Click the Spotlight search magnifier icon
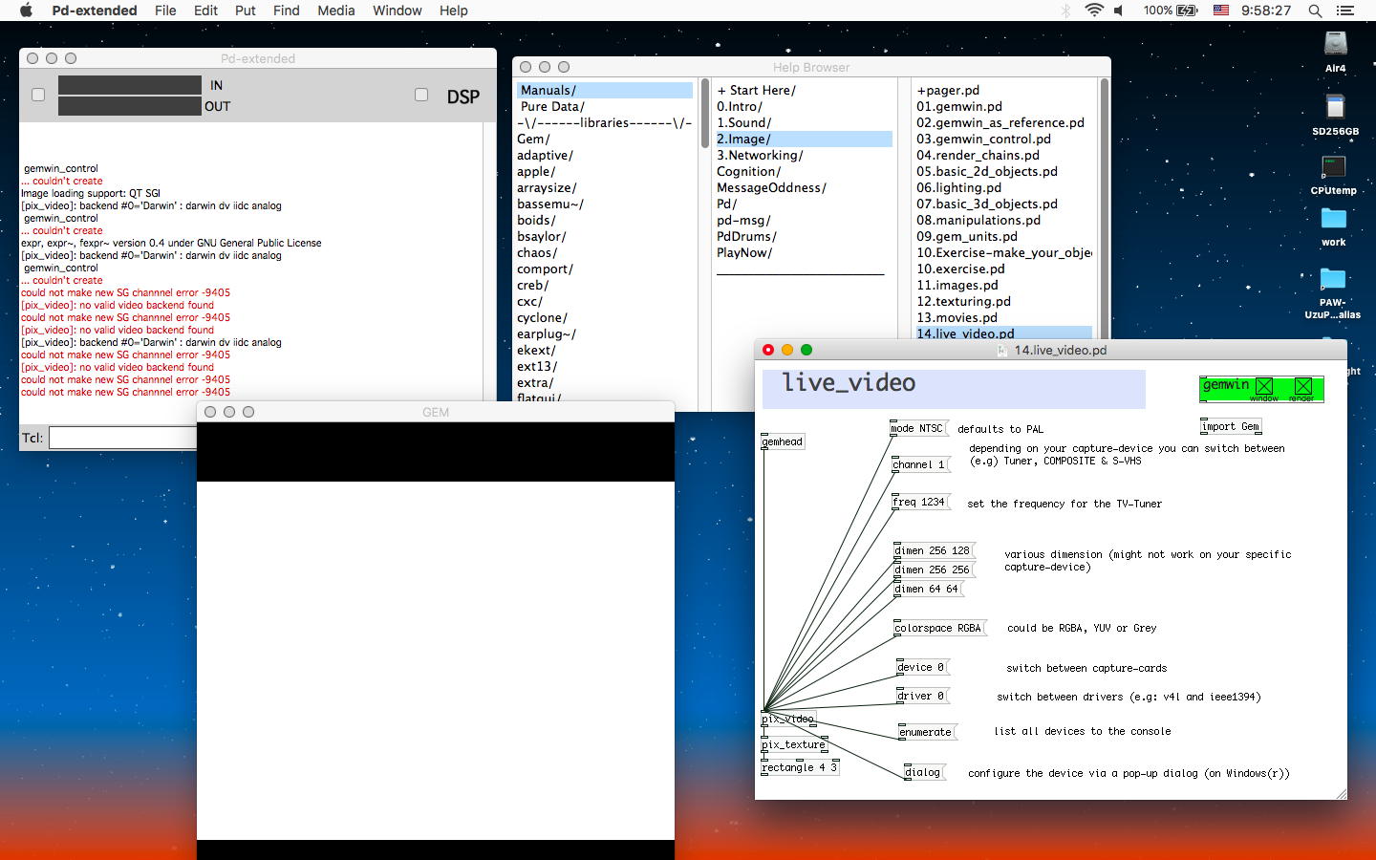The height and width of the screenshot is (860, 1376). click(1315, 11)
